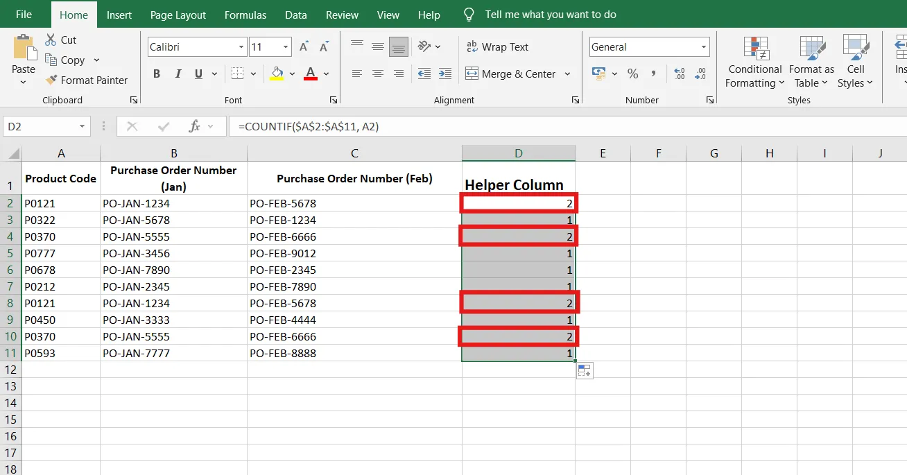Click the Fill Color bucket icon

(277, 74)
